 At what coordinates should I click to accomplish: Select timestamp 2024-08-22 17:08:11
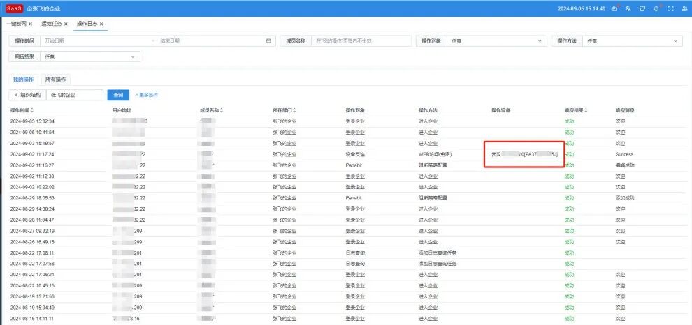(x=32, y=252)
